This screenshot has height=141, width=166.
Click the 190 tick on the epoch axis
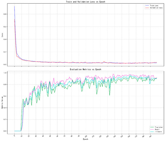[x=150, y=136]
